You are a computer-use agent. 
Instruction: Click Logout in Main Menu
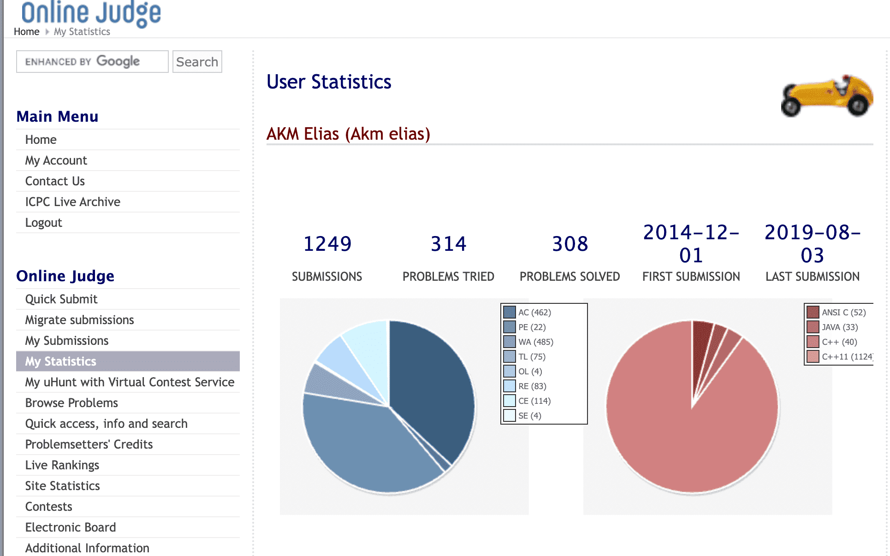(43, 223)
